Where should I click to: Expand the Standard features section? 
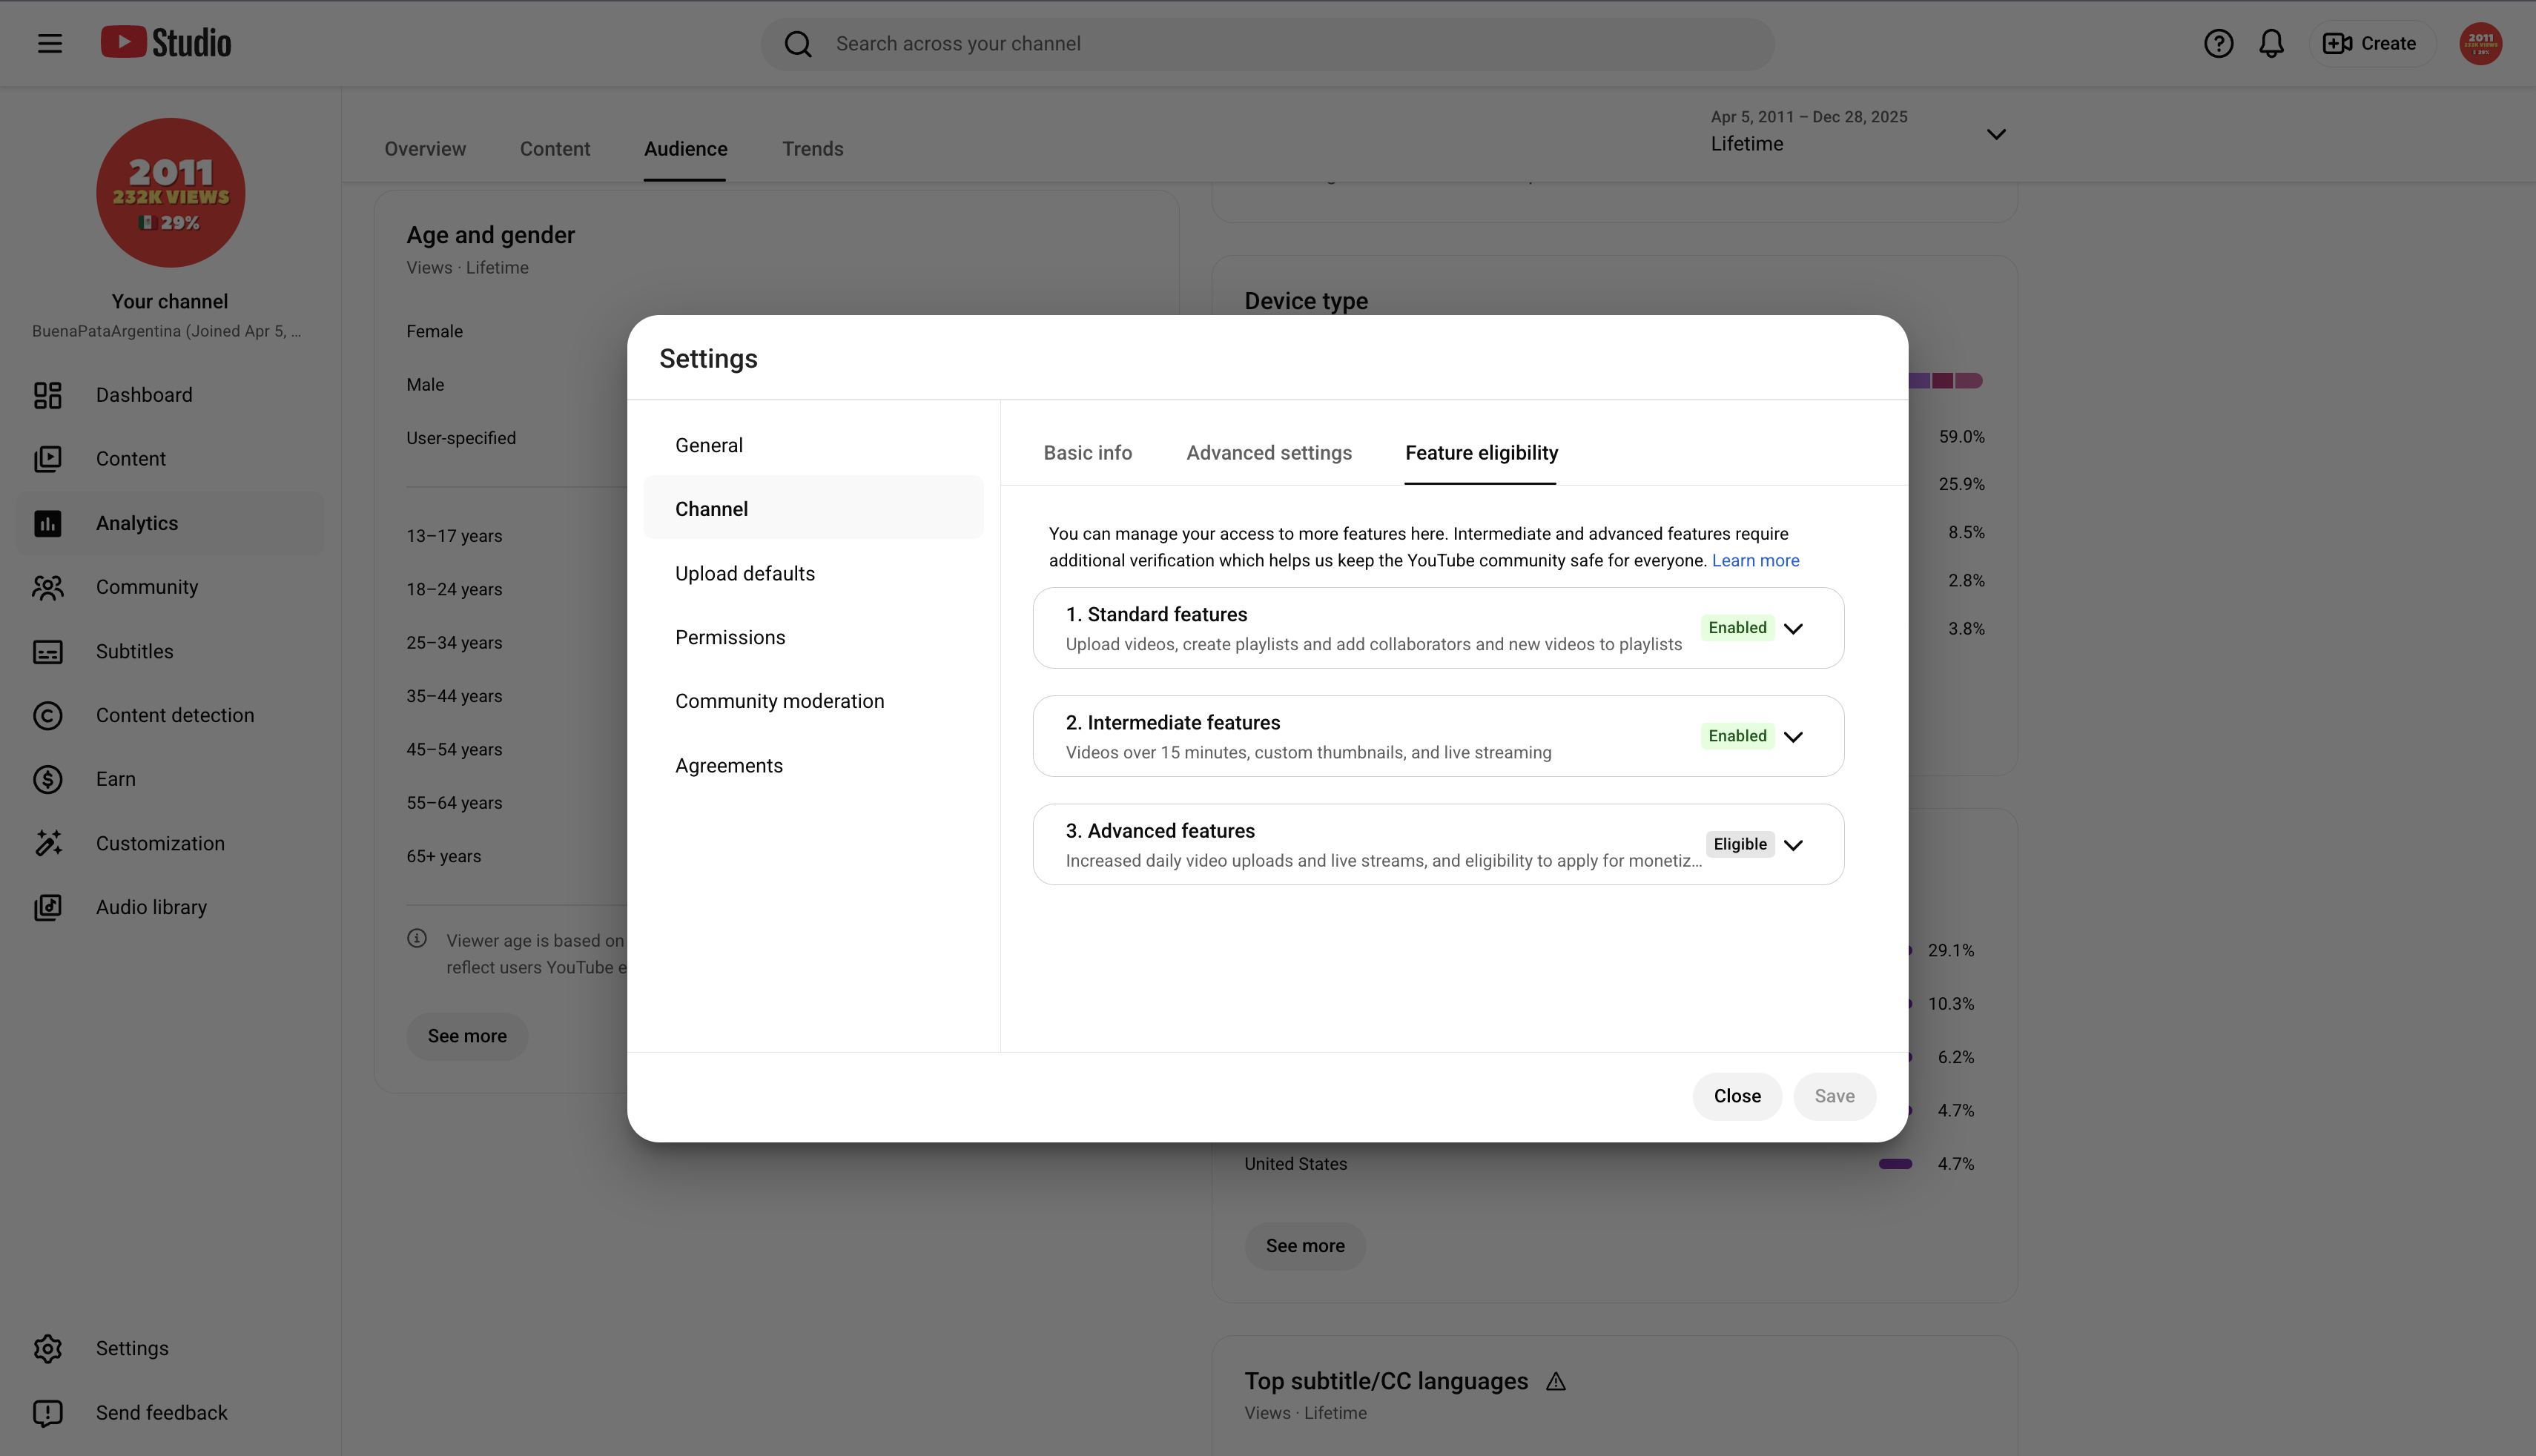click(x=1793, y=628)
